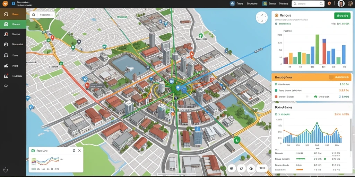Click the blue app icon beside title

[13, 3]
